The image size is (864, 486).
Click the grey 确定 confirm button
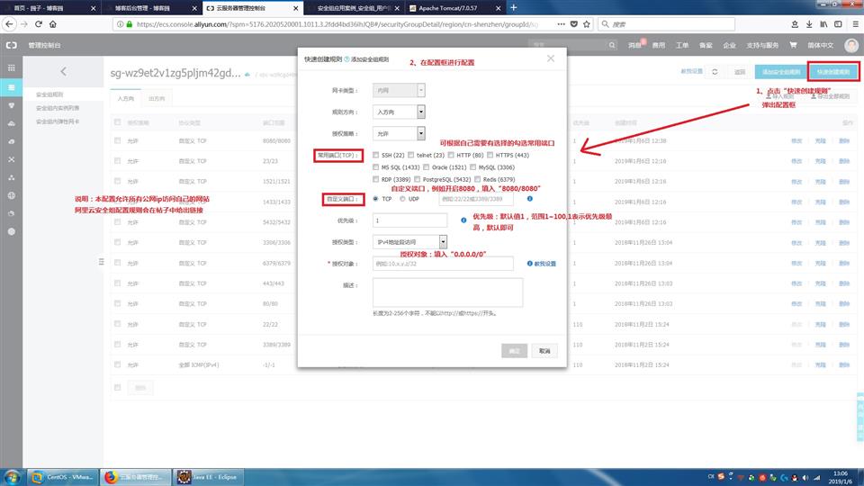click(514, 351)
